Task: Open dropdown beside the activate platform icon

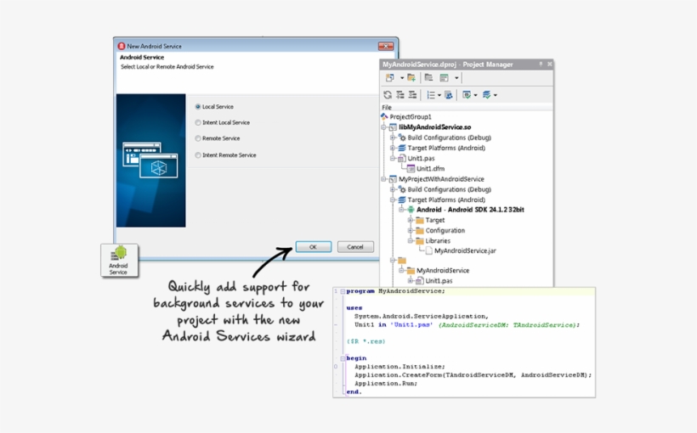Action: 496,95
